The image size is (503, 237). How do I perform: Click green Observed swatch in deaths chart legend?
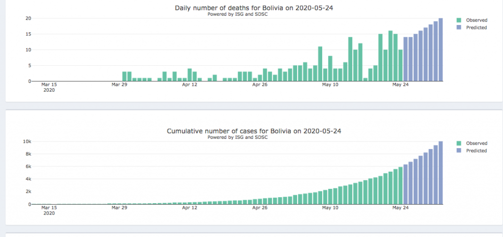pos(459,20)
